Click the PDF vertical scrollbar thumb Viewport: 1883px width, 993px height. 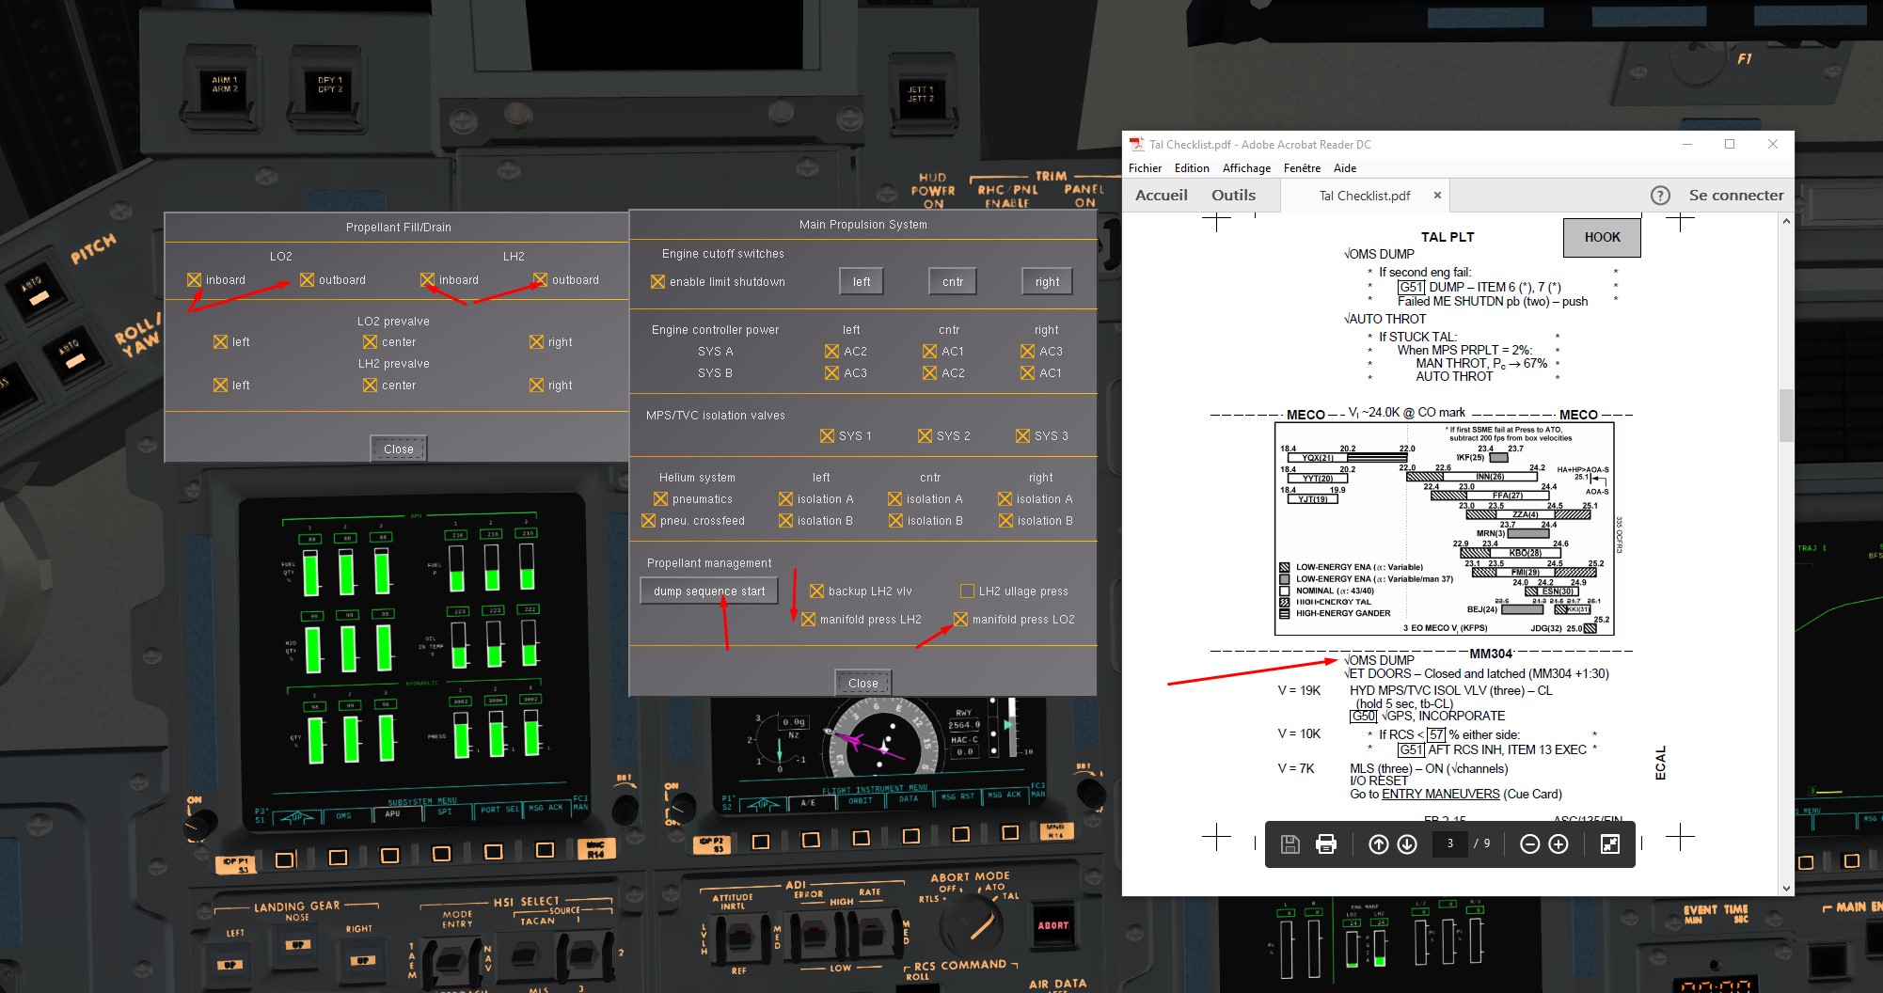(1786, 416)
